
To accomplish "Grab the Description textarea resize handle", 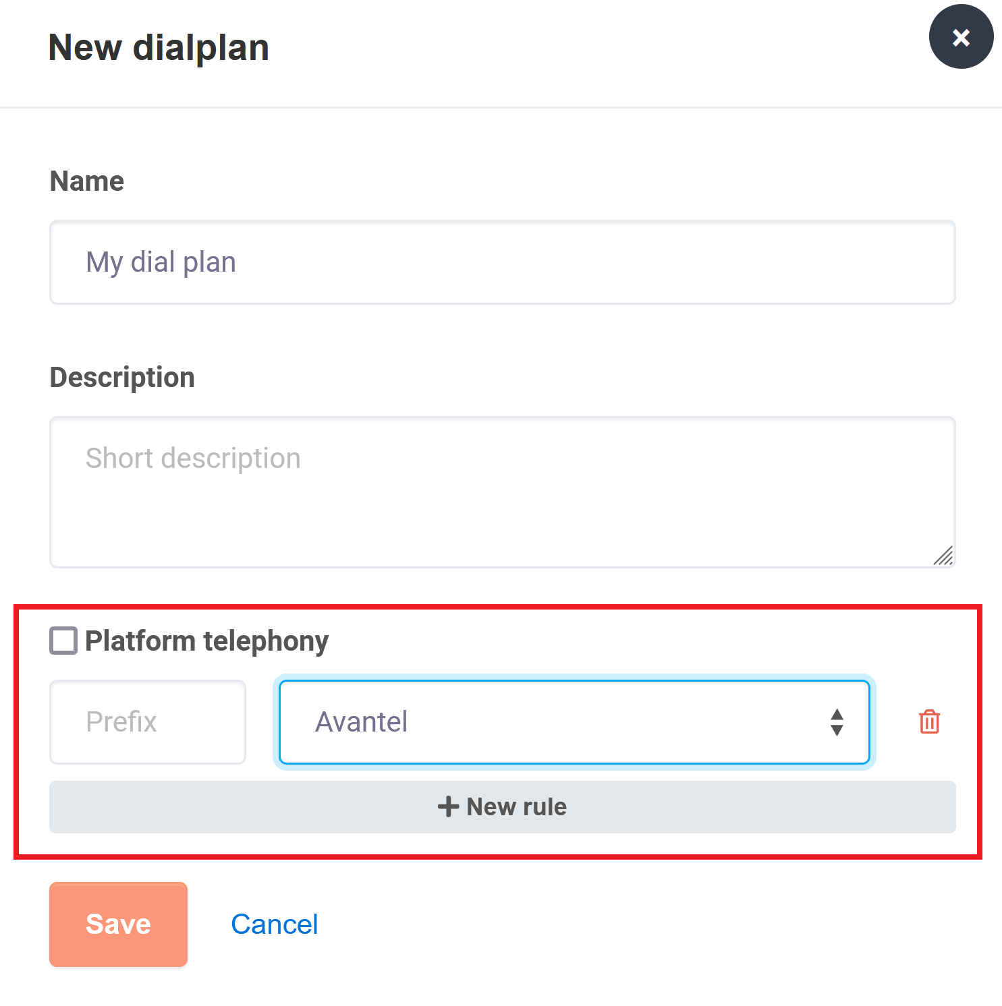I will coord(943,556).
